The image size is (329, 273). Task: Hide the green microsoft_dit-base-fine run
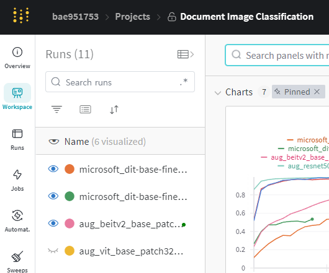(53, 196)
